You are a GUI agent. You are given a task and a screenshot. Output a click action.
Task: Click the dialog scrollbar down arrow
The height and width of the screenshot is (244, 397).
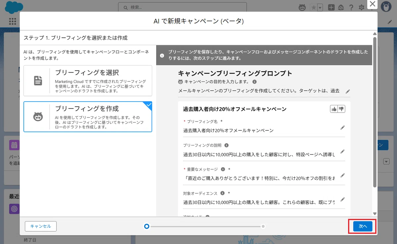(375, 214)
